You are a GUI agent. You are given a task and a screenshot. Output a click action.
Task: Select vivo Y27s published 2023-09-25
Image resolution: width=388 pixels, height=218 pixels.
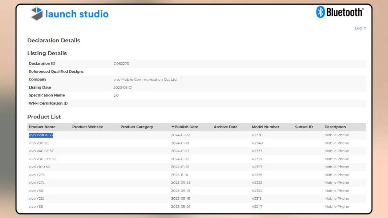(x=37, y=182)
